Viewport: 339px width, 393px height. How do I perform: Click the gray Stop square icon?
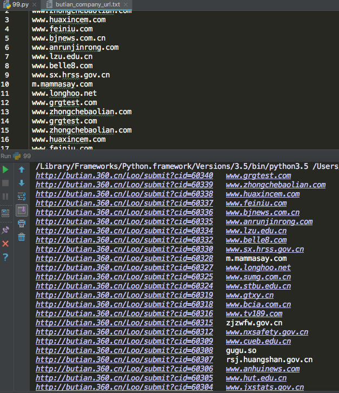point(5,183)
